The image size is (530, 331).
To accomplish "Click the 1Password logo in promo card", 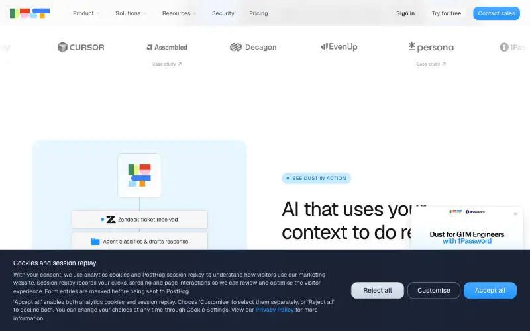I will tap(475, 212).
